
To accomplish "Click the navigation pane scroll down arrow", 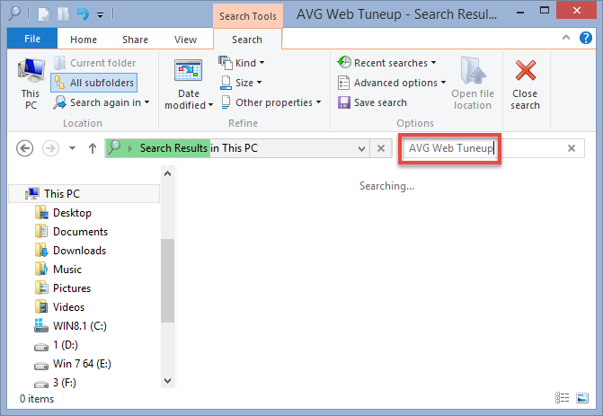I will click(168, 381).
